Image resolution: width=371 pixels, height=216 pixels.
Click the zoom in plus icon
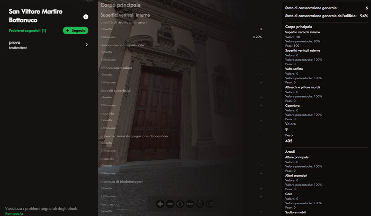click(x=160, y=204)
